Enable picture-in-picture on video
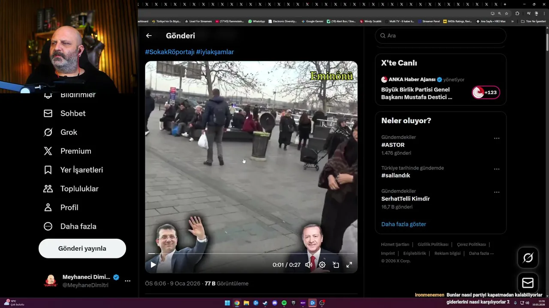Screen dimensions: 549x308 pos(336,265)
